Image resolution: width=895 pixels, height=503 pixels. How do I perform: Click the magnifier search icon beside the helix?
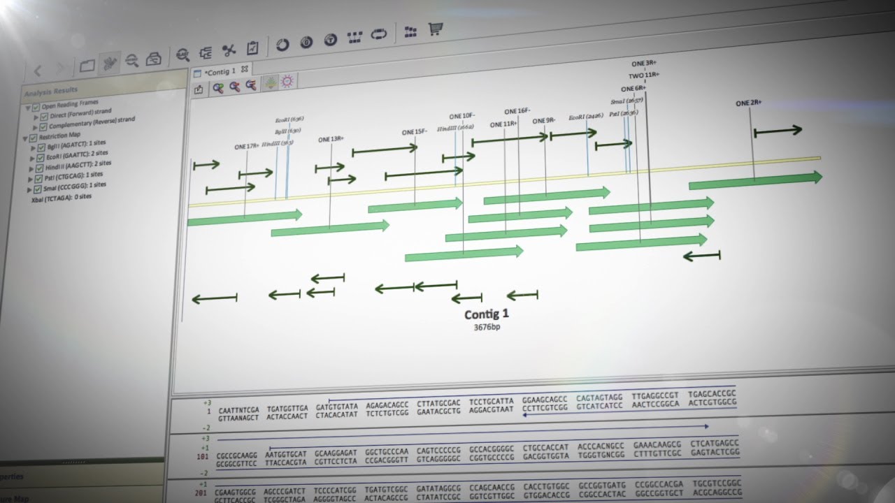click(x=131, y=61)
